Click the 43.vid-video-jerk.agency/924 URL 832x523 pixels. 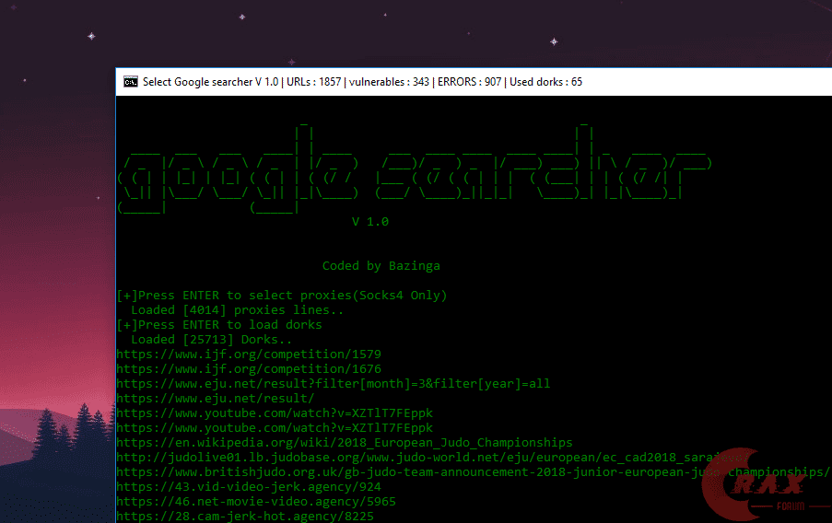[249, 487]
